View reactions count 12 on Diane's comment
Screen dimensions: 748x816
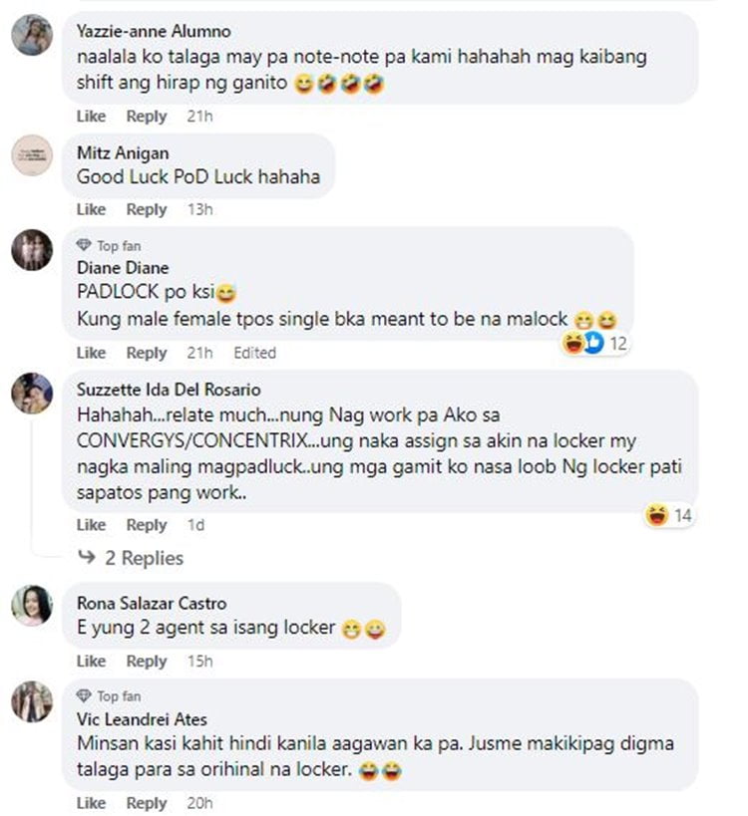pyautogui.click(x=595, y=343)
